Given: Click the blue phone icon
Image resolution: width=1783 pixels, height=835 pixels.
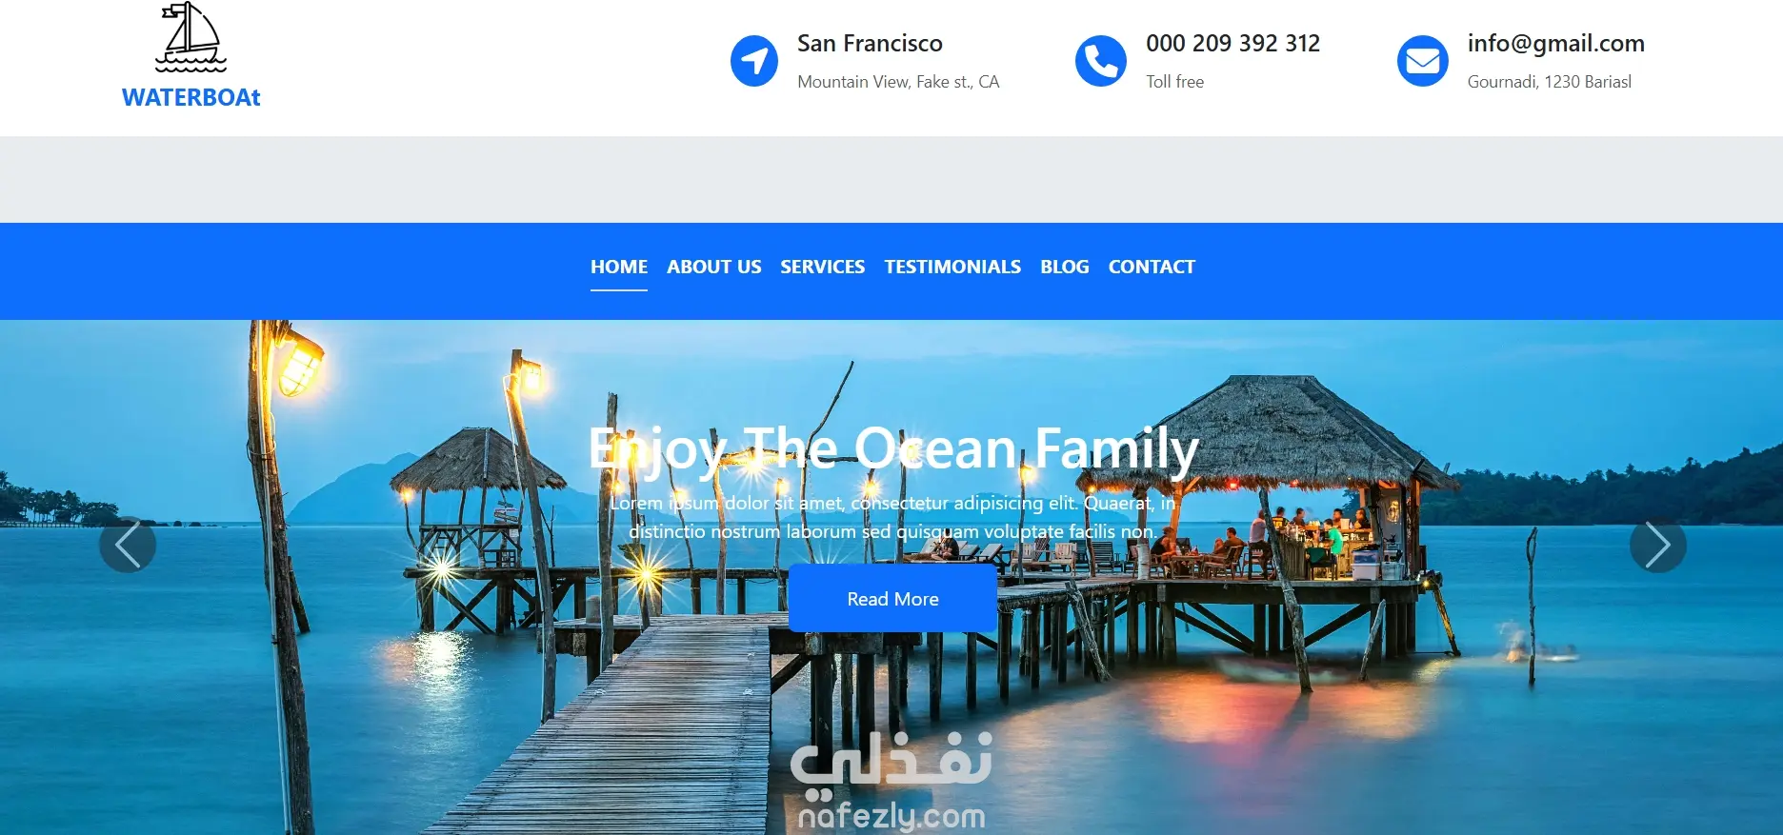Looking at the screenshot, I should [x=1100, y=61].
